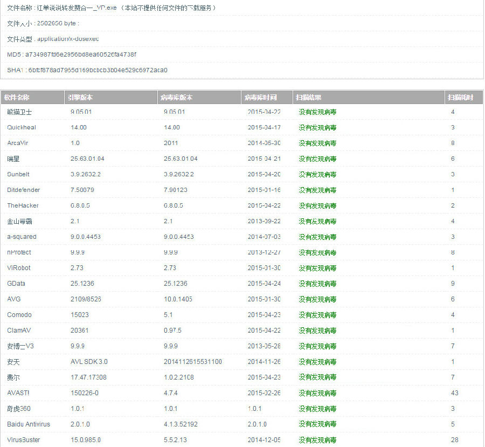Click the a-squared row name
This screenshot has height=447, width=485.
click(22, 237)
